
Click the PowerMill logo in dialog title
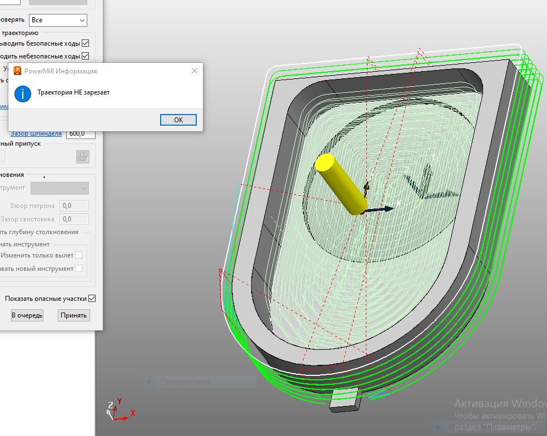click(x=17, y=71)
